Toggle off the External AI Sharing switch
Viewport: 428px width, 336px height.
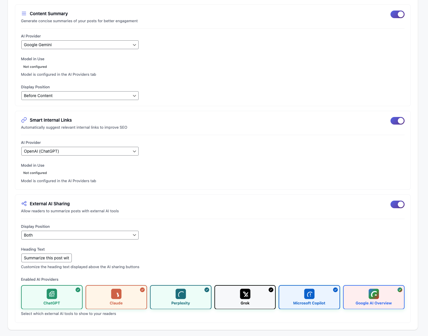(x=397, y=204)
